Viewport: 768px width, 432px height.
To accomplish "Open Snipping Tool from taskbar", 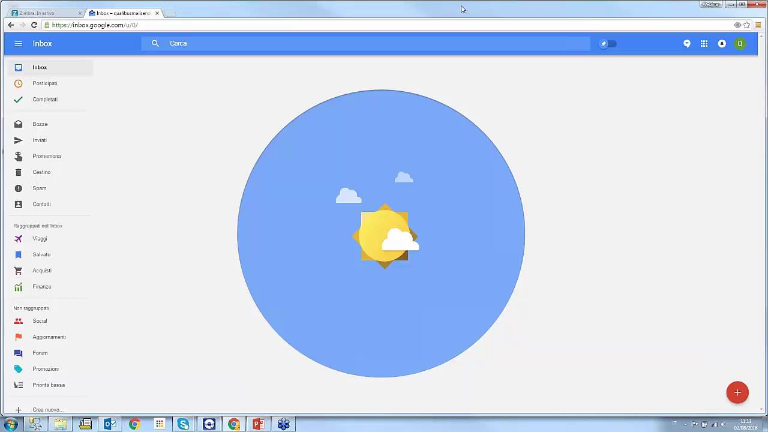I will pos(35,424).
